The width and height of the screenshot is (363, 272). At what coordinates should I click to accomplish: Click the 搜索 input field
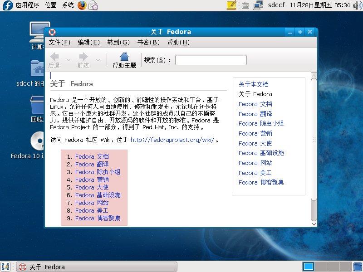(x=211, y=60)
